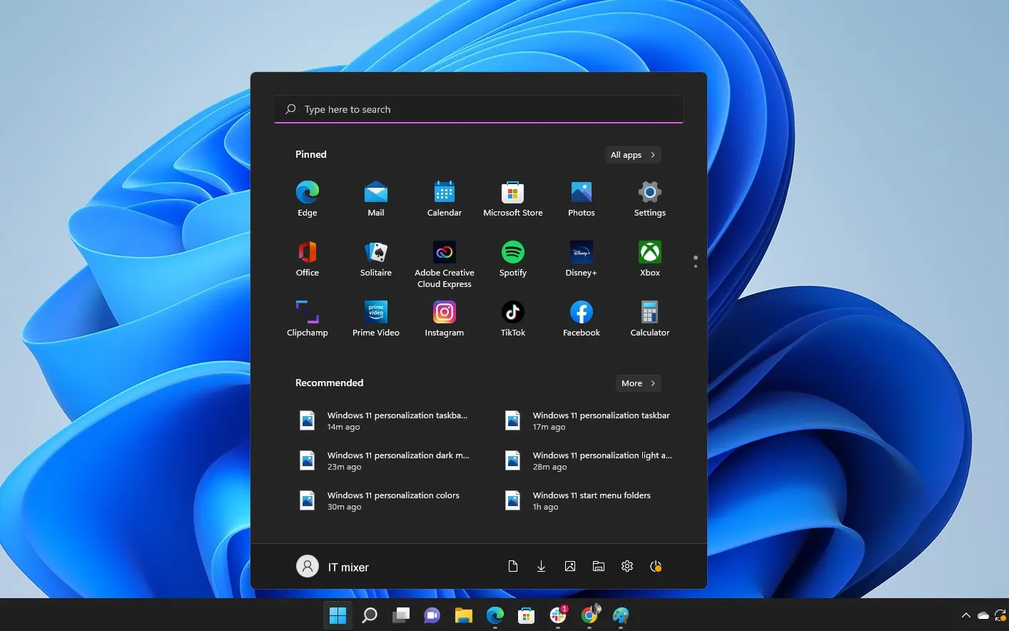Open the Solitaire game

[x=375, y=259]
